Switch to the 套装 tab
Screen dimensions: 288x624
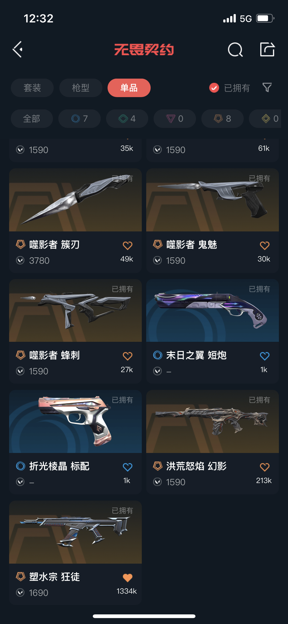(x=32, y=88)
